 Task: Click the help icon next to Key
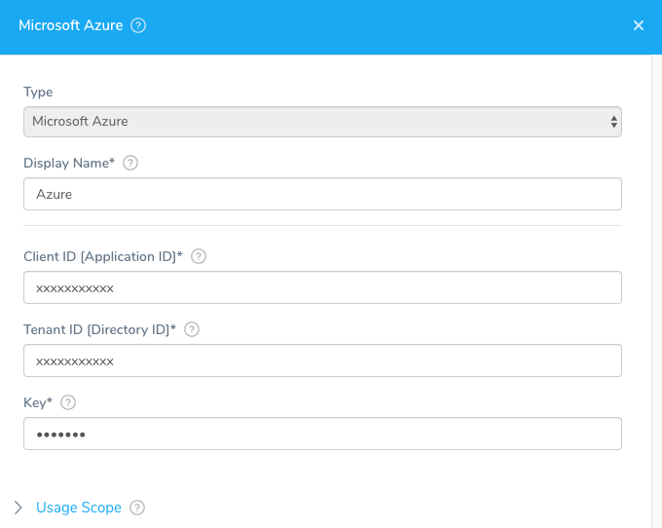[68, 402]
